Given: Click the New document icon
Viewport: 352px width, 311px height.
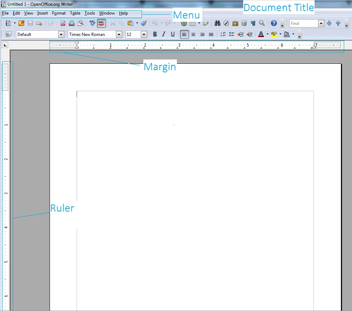Looking at the screenshot, I should tap(8, 23).
